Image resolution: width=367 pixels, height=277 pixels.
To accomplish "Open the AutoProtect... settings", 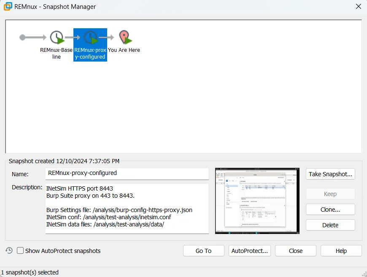I will click(249, 251).
